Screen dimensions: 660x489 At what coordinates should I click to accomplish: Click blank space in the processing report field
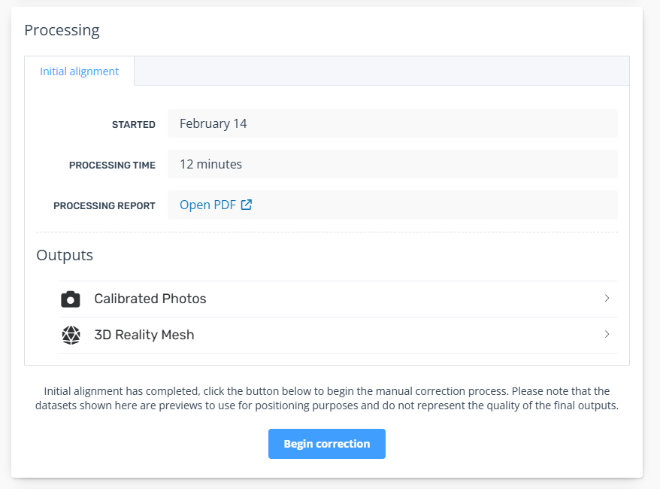click(436, 205)
